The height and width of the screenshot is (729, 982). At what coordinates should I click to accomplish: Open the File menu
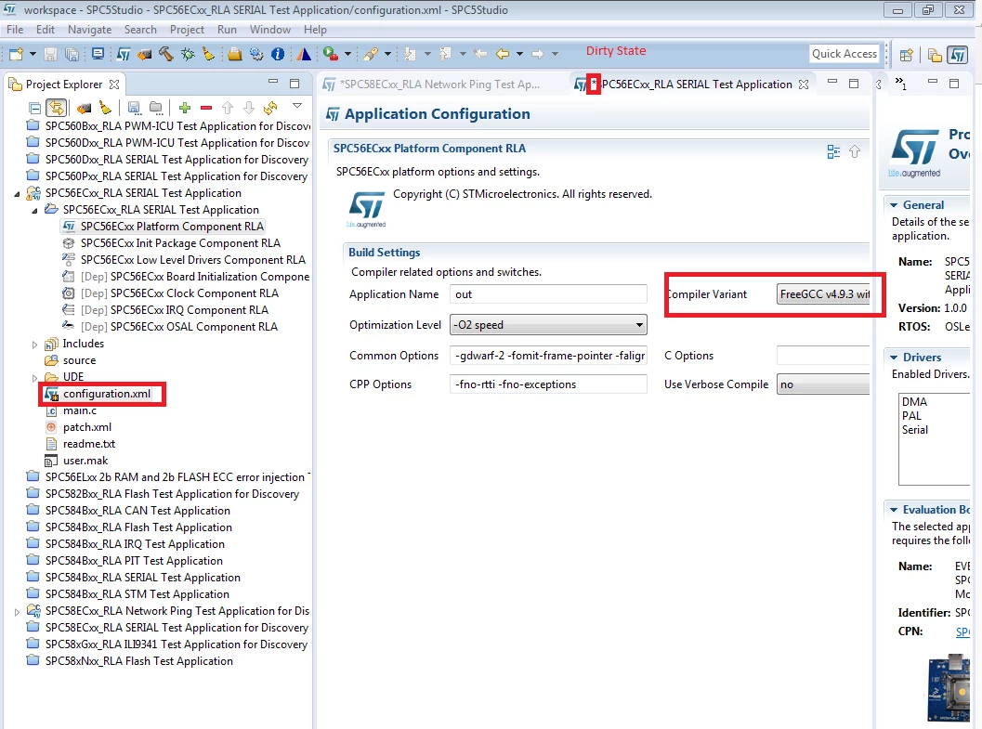point(15,30)
